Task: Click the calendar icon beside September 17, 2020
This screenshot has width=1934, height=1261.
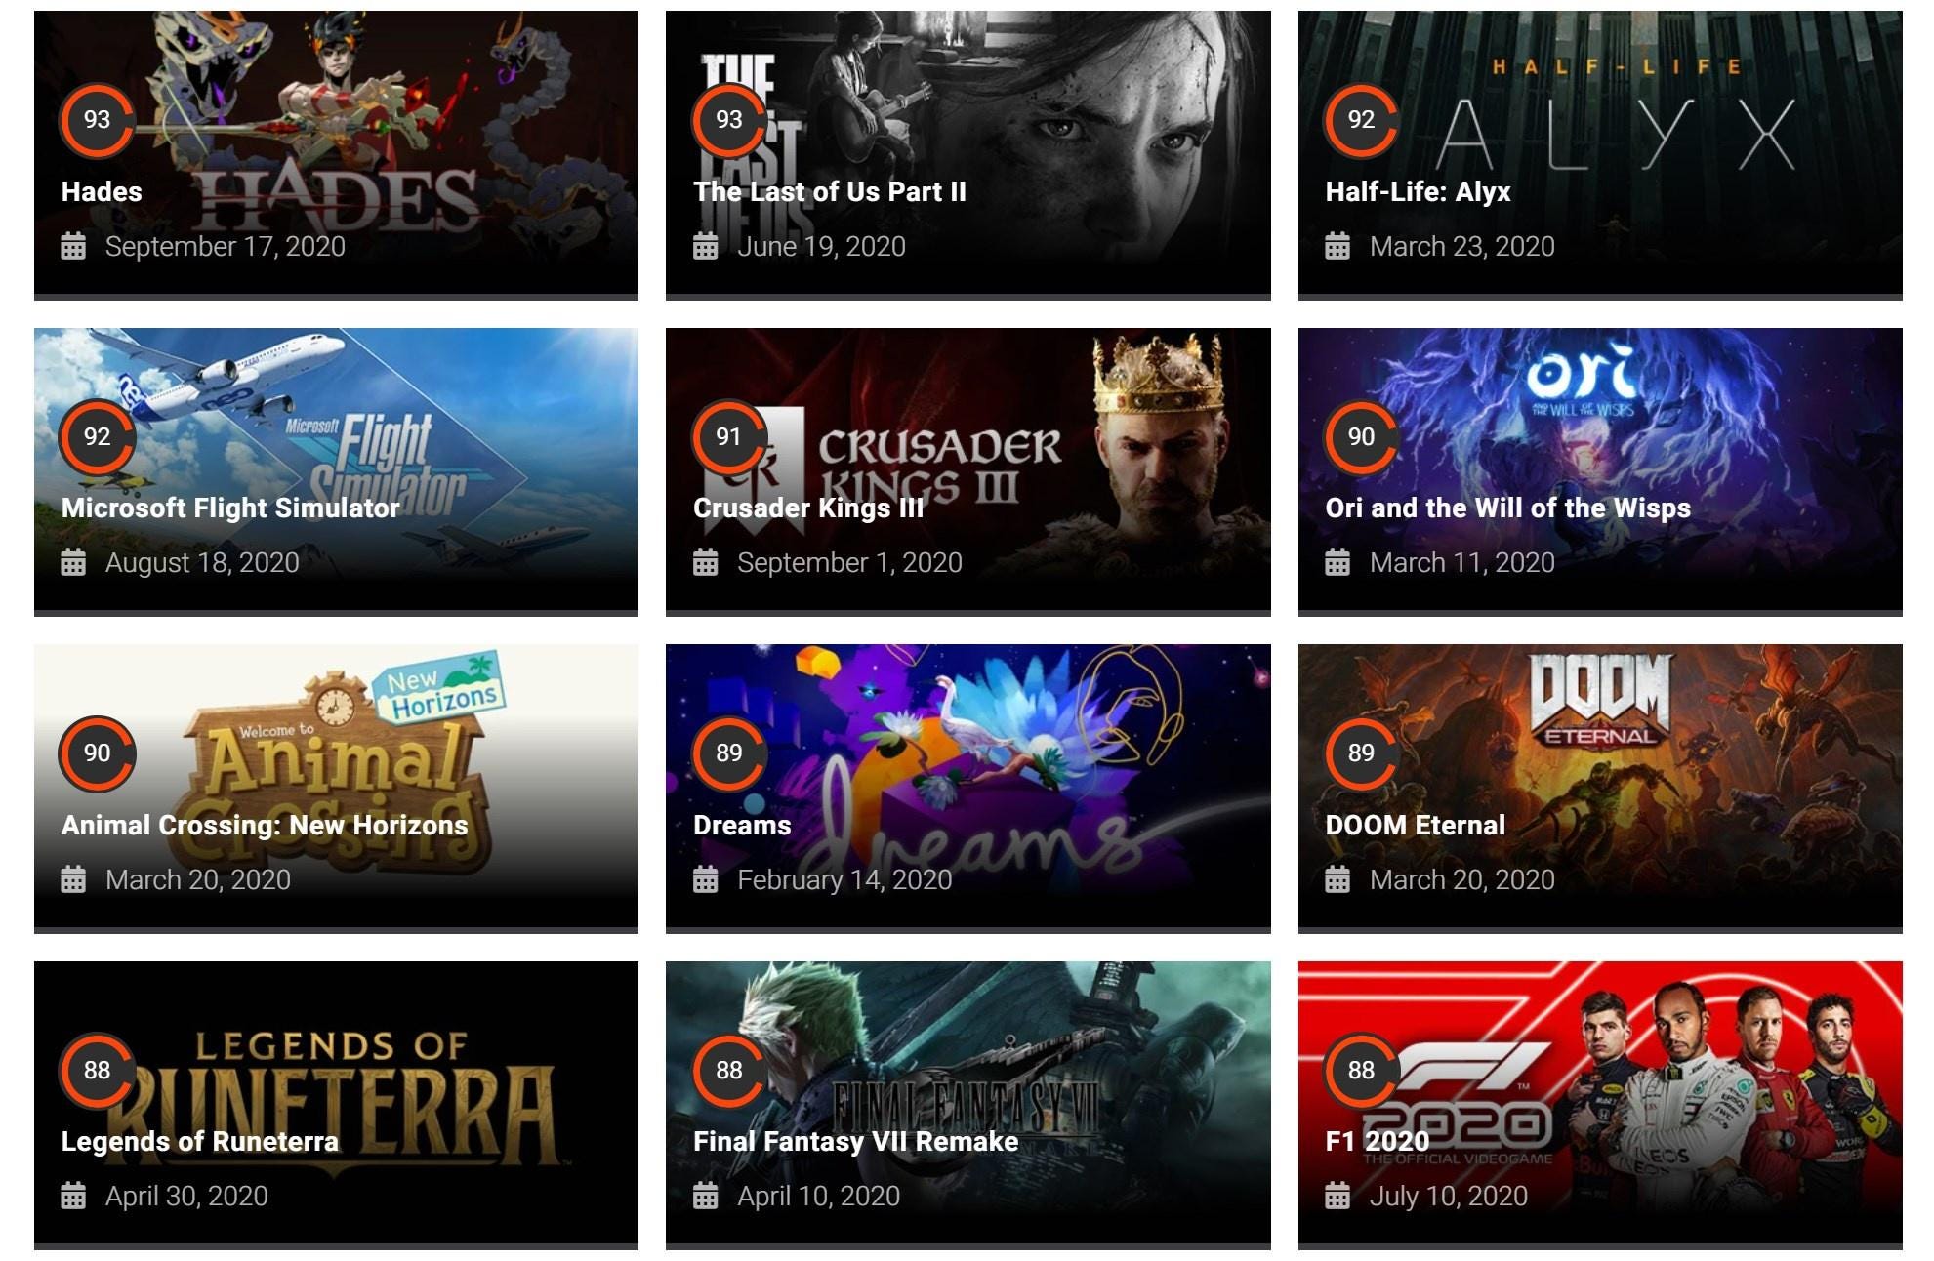Action: [73, 246]
